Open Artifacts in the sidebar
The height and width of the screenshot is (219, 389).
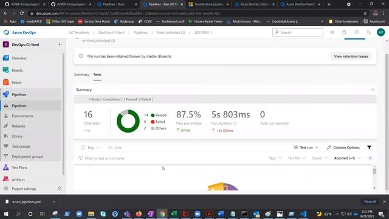[x=18, y=179]
